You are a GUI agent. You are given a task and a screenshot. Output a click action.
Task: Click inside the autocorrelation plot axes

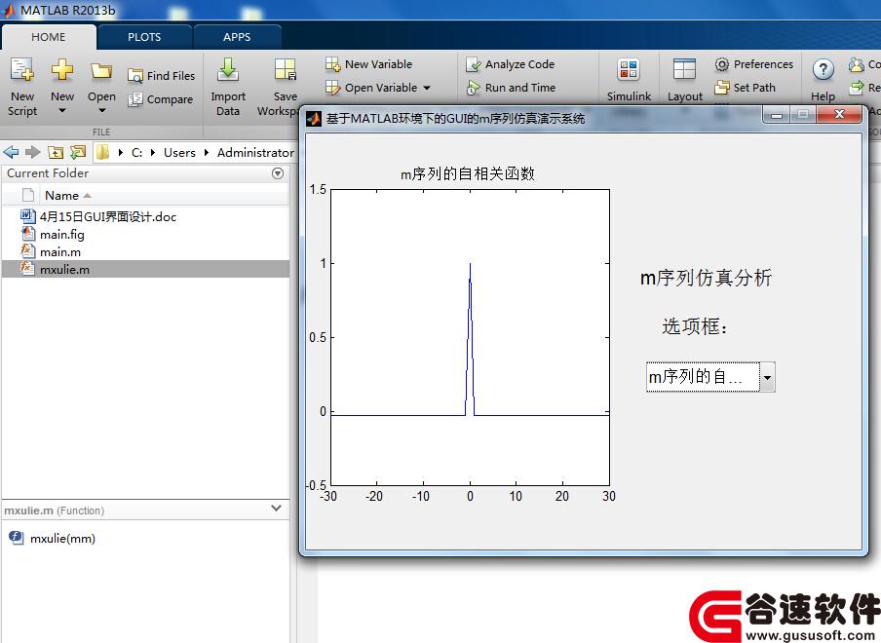(x=470, y=337)
